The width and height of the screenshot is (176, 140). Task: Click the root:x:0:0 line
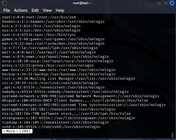point(39,17)
